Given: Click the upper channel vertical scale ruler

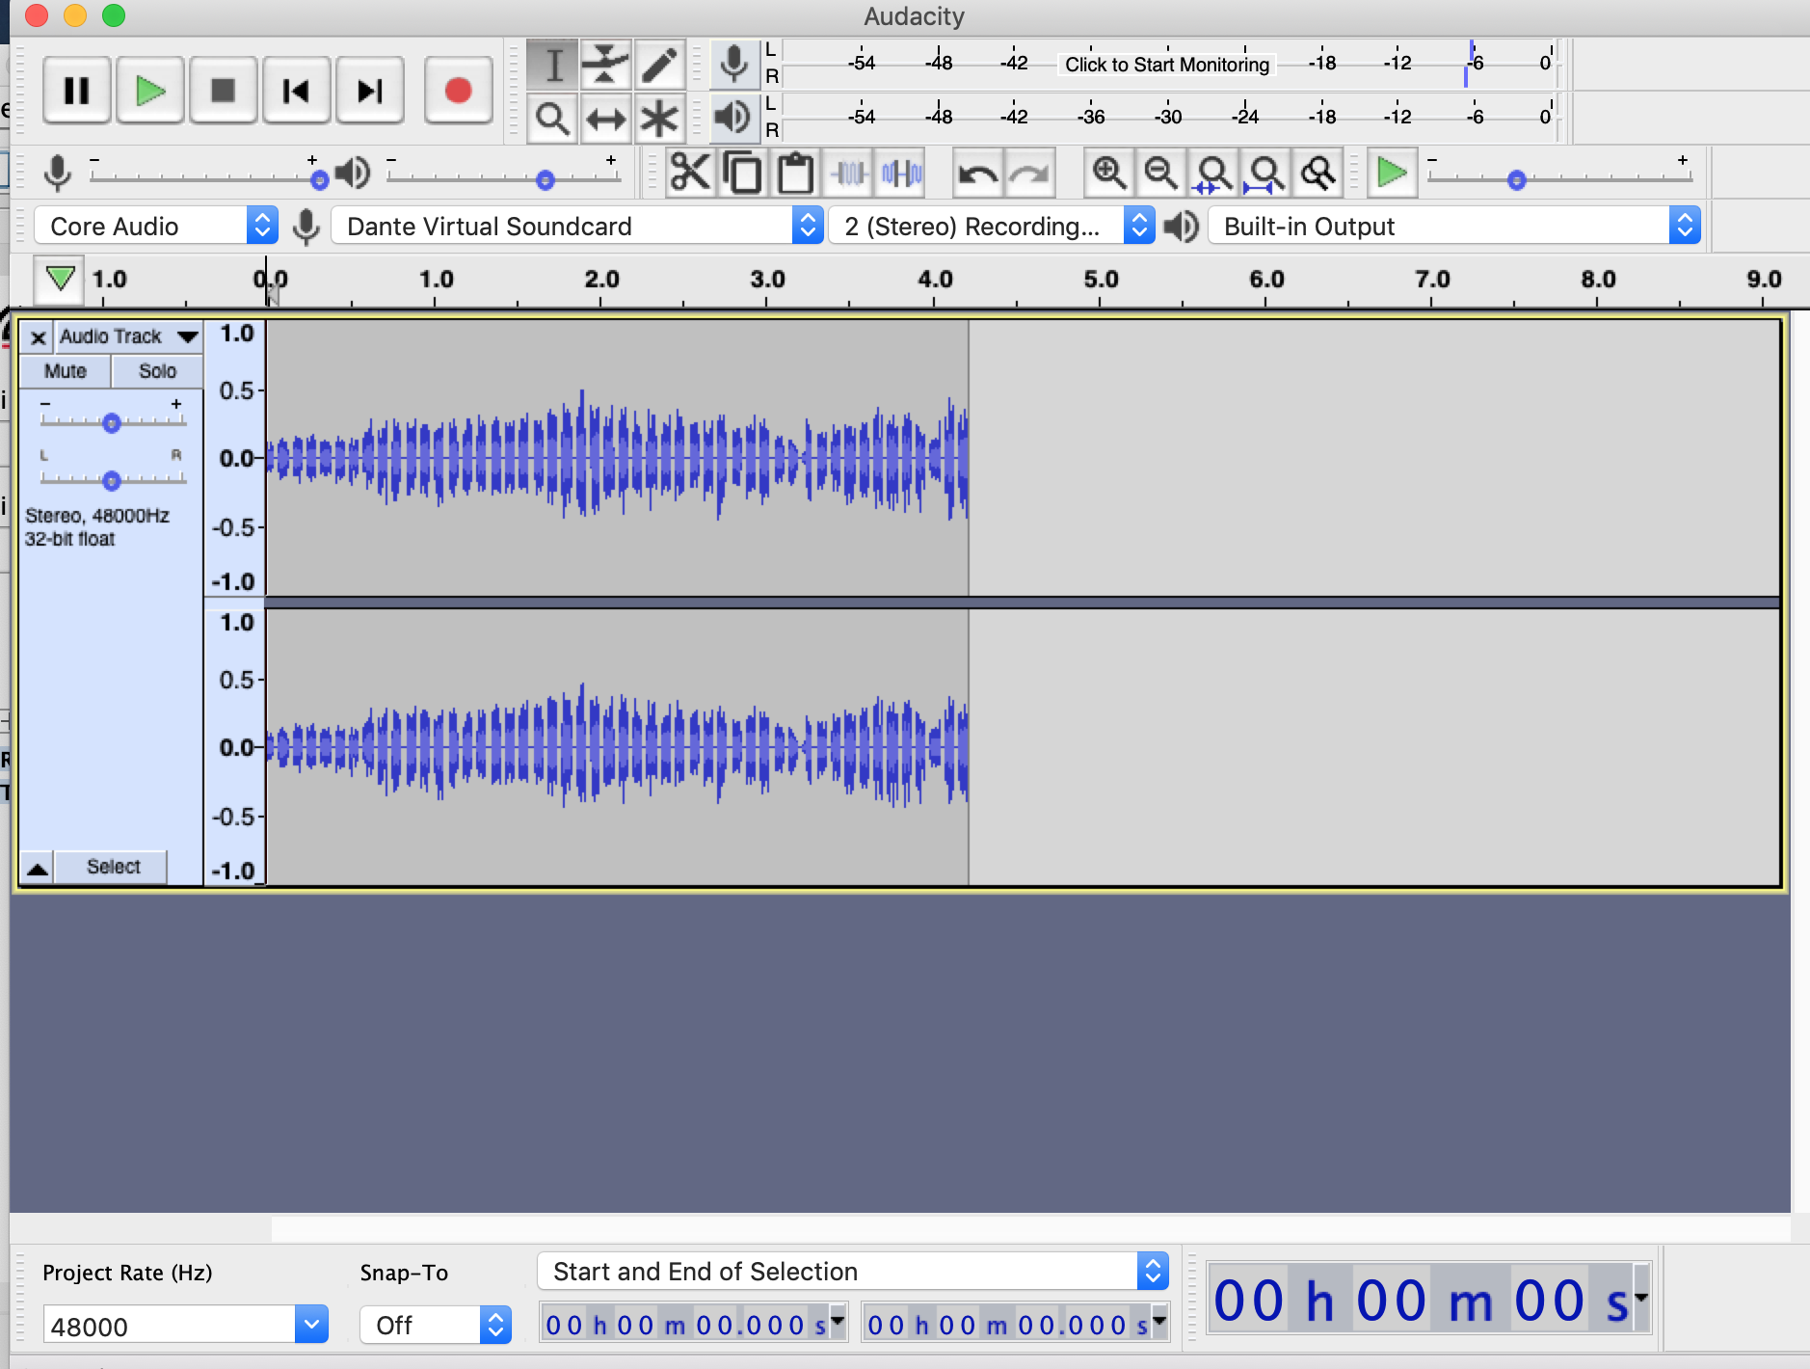Looking at the screenshot, I should pos(235,457).
